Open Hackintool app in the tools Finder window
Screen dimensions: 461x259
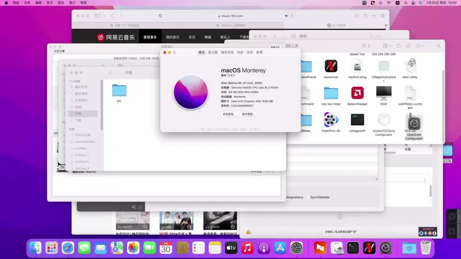coord(331,66)
